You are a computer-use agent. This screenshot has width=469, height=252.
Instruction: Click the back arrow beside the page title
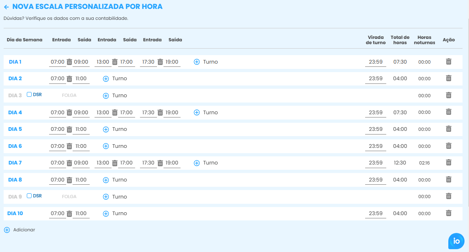6,7
